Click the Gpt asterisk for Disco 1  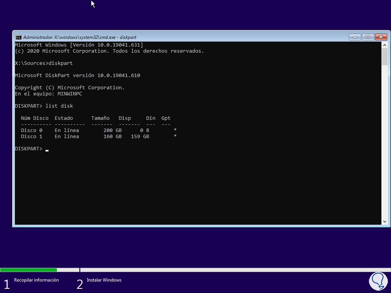175,136
